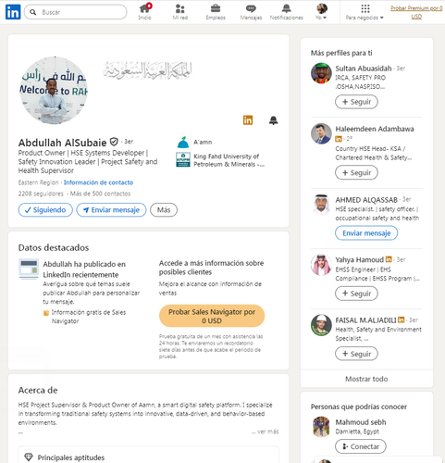
Task: Open Abdullah ha publicado en LinkedIn recientemente
Action: [85, 269]
